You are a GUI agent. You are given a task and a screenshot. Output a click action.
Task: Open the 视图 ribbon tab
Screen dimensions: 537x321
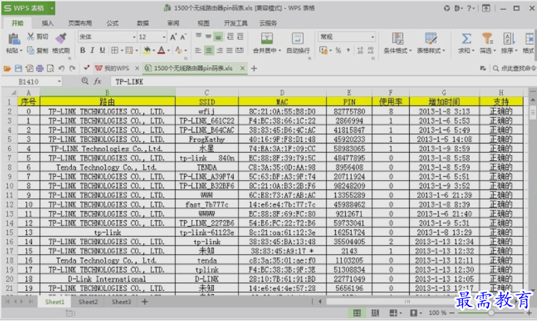point(203,23)
